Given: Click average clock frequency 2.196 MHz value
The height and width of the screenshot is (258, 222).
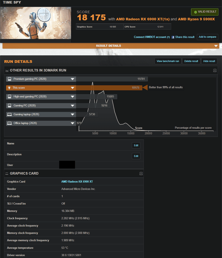Looking at the screenshot, I should tap(68, 226).
